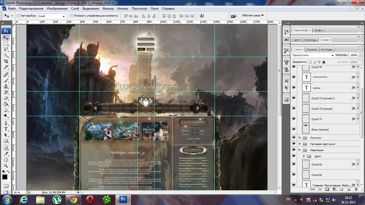This screenshot has width=365, height=205.
Task: Open the Непрозр. opacity slider arrow
Action: pyautogui.click(x=361, y=55)
